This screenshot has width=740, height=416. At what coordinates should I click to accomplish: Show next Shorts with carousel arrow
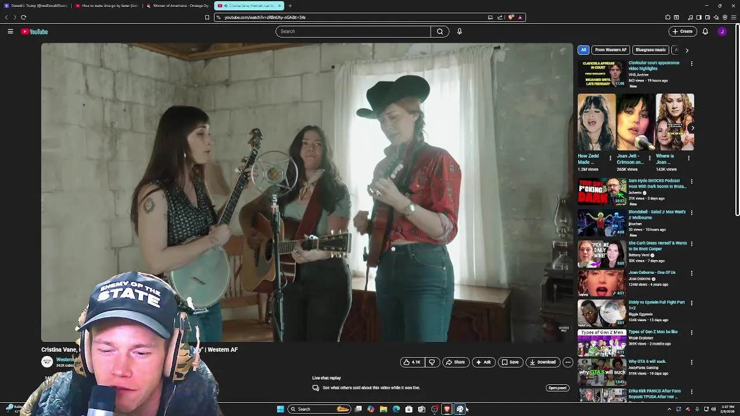point(692,128)
